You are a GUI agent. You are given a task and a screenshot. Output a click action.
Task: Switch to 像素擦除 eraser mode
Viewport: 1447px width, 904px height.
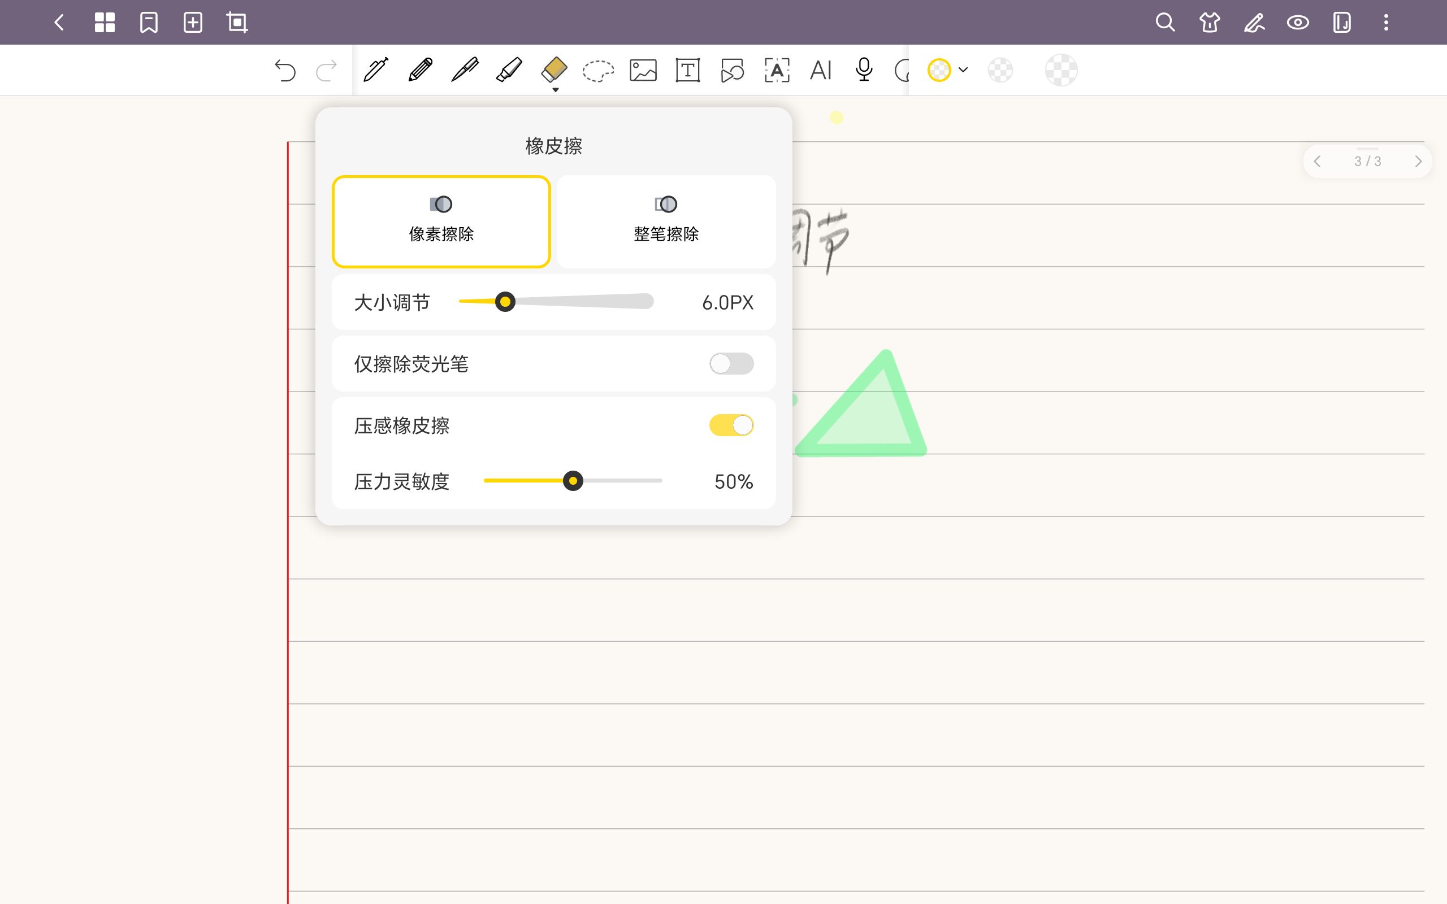441,221
